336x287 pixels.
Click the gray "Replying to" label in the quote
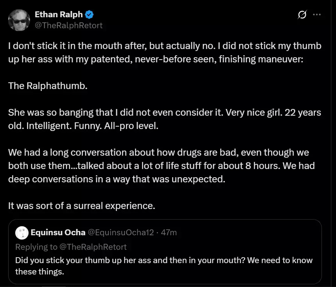36,247
